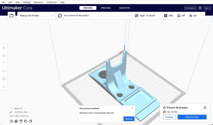This screenshot has width=213, height=125.
Task: Switch to the PREVIEW stage
Action: point(106,8)
